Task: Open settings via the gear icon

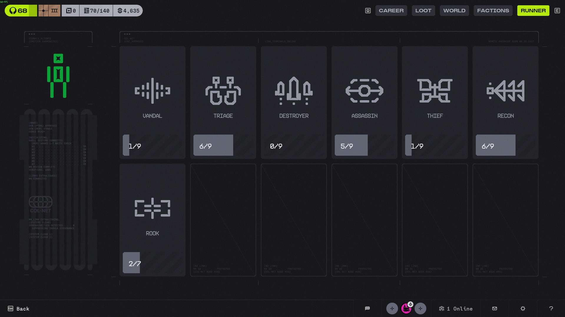Action: pyautogui.click(x=523, y=308)
